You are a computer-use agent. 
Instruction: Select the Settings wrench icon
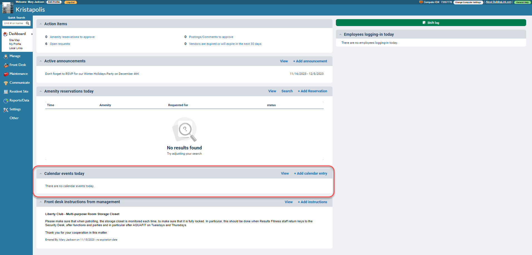[6, 109]
